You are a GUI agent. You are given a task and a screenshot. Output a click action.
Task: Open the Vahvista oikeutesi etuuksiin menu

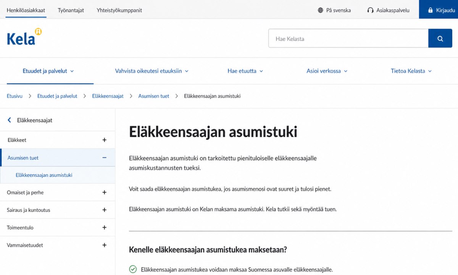click(152, 71)
